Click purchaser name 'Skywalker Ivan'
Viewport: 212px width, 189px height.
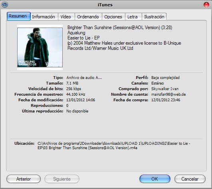pos(165,89)
